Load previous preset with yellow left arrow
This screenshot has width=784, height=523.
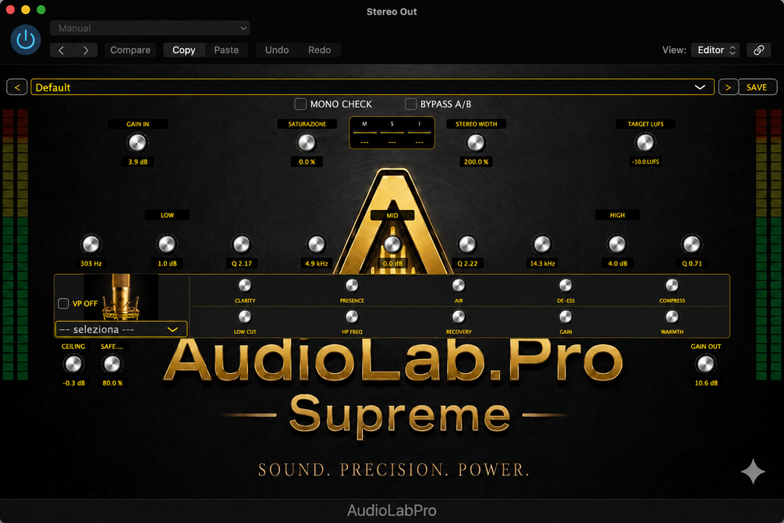(17, 87)
